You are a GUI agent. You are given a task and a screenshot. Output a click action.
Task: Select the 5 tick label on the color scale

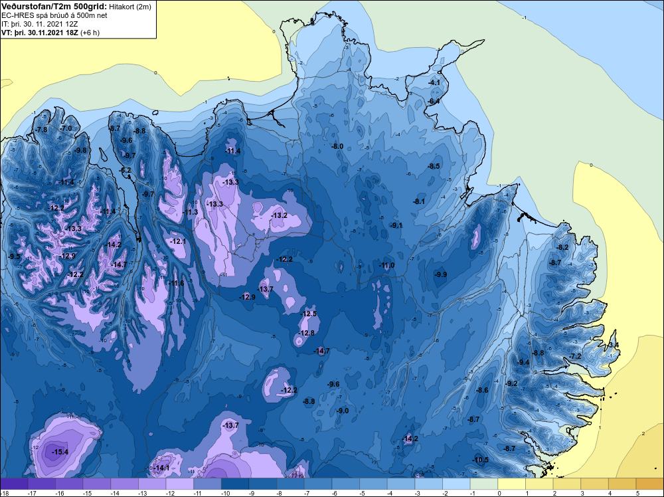[637, 494]
